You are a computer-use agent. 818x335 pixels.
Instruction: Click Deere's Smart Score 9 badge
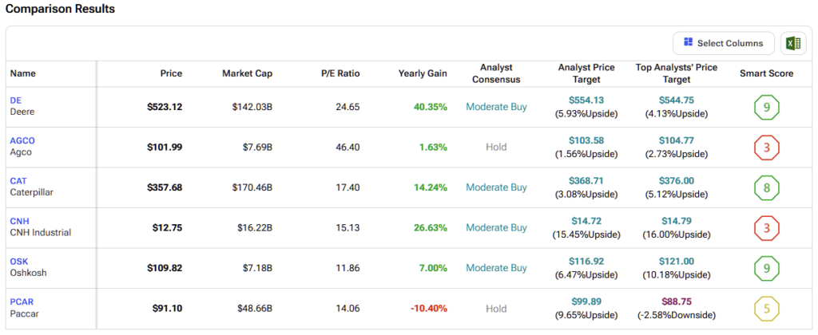pos(766,108)
